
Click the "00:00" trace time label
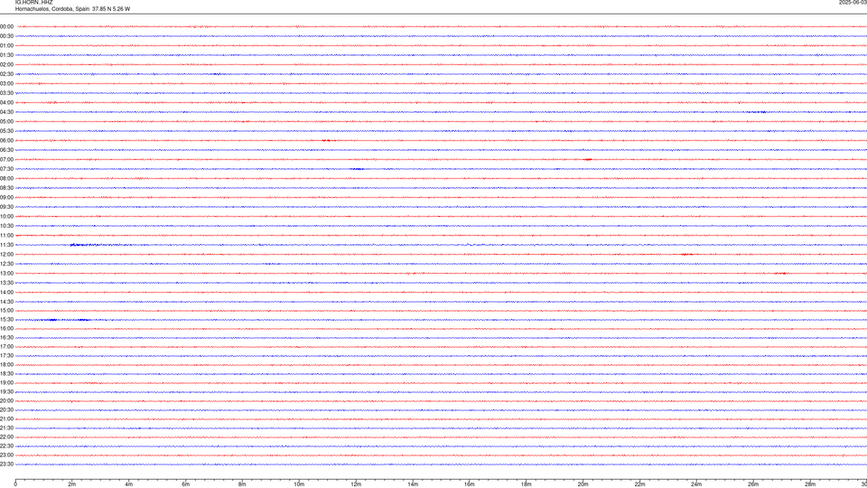6,26
